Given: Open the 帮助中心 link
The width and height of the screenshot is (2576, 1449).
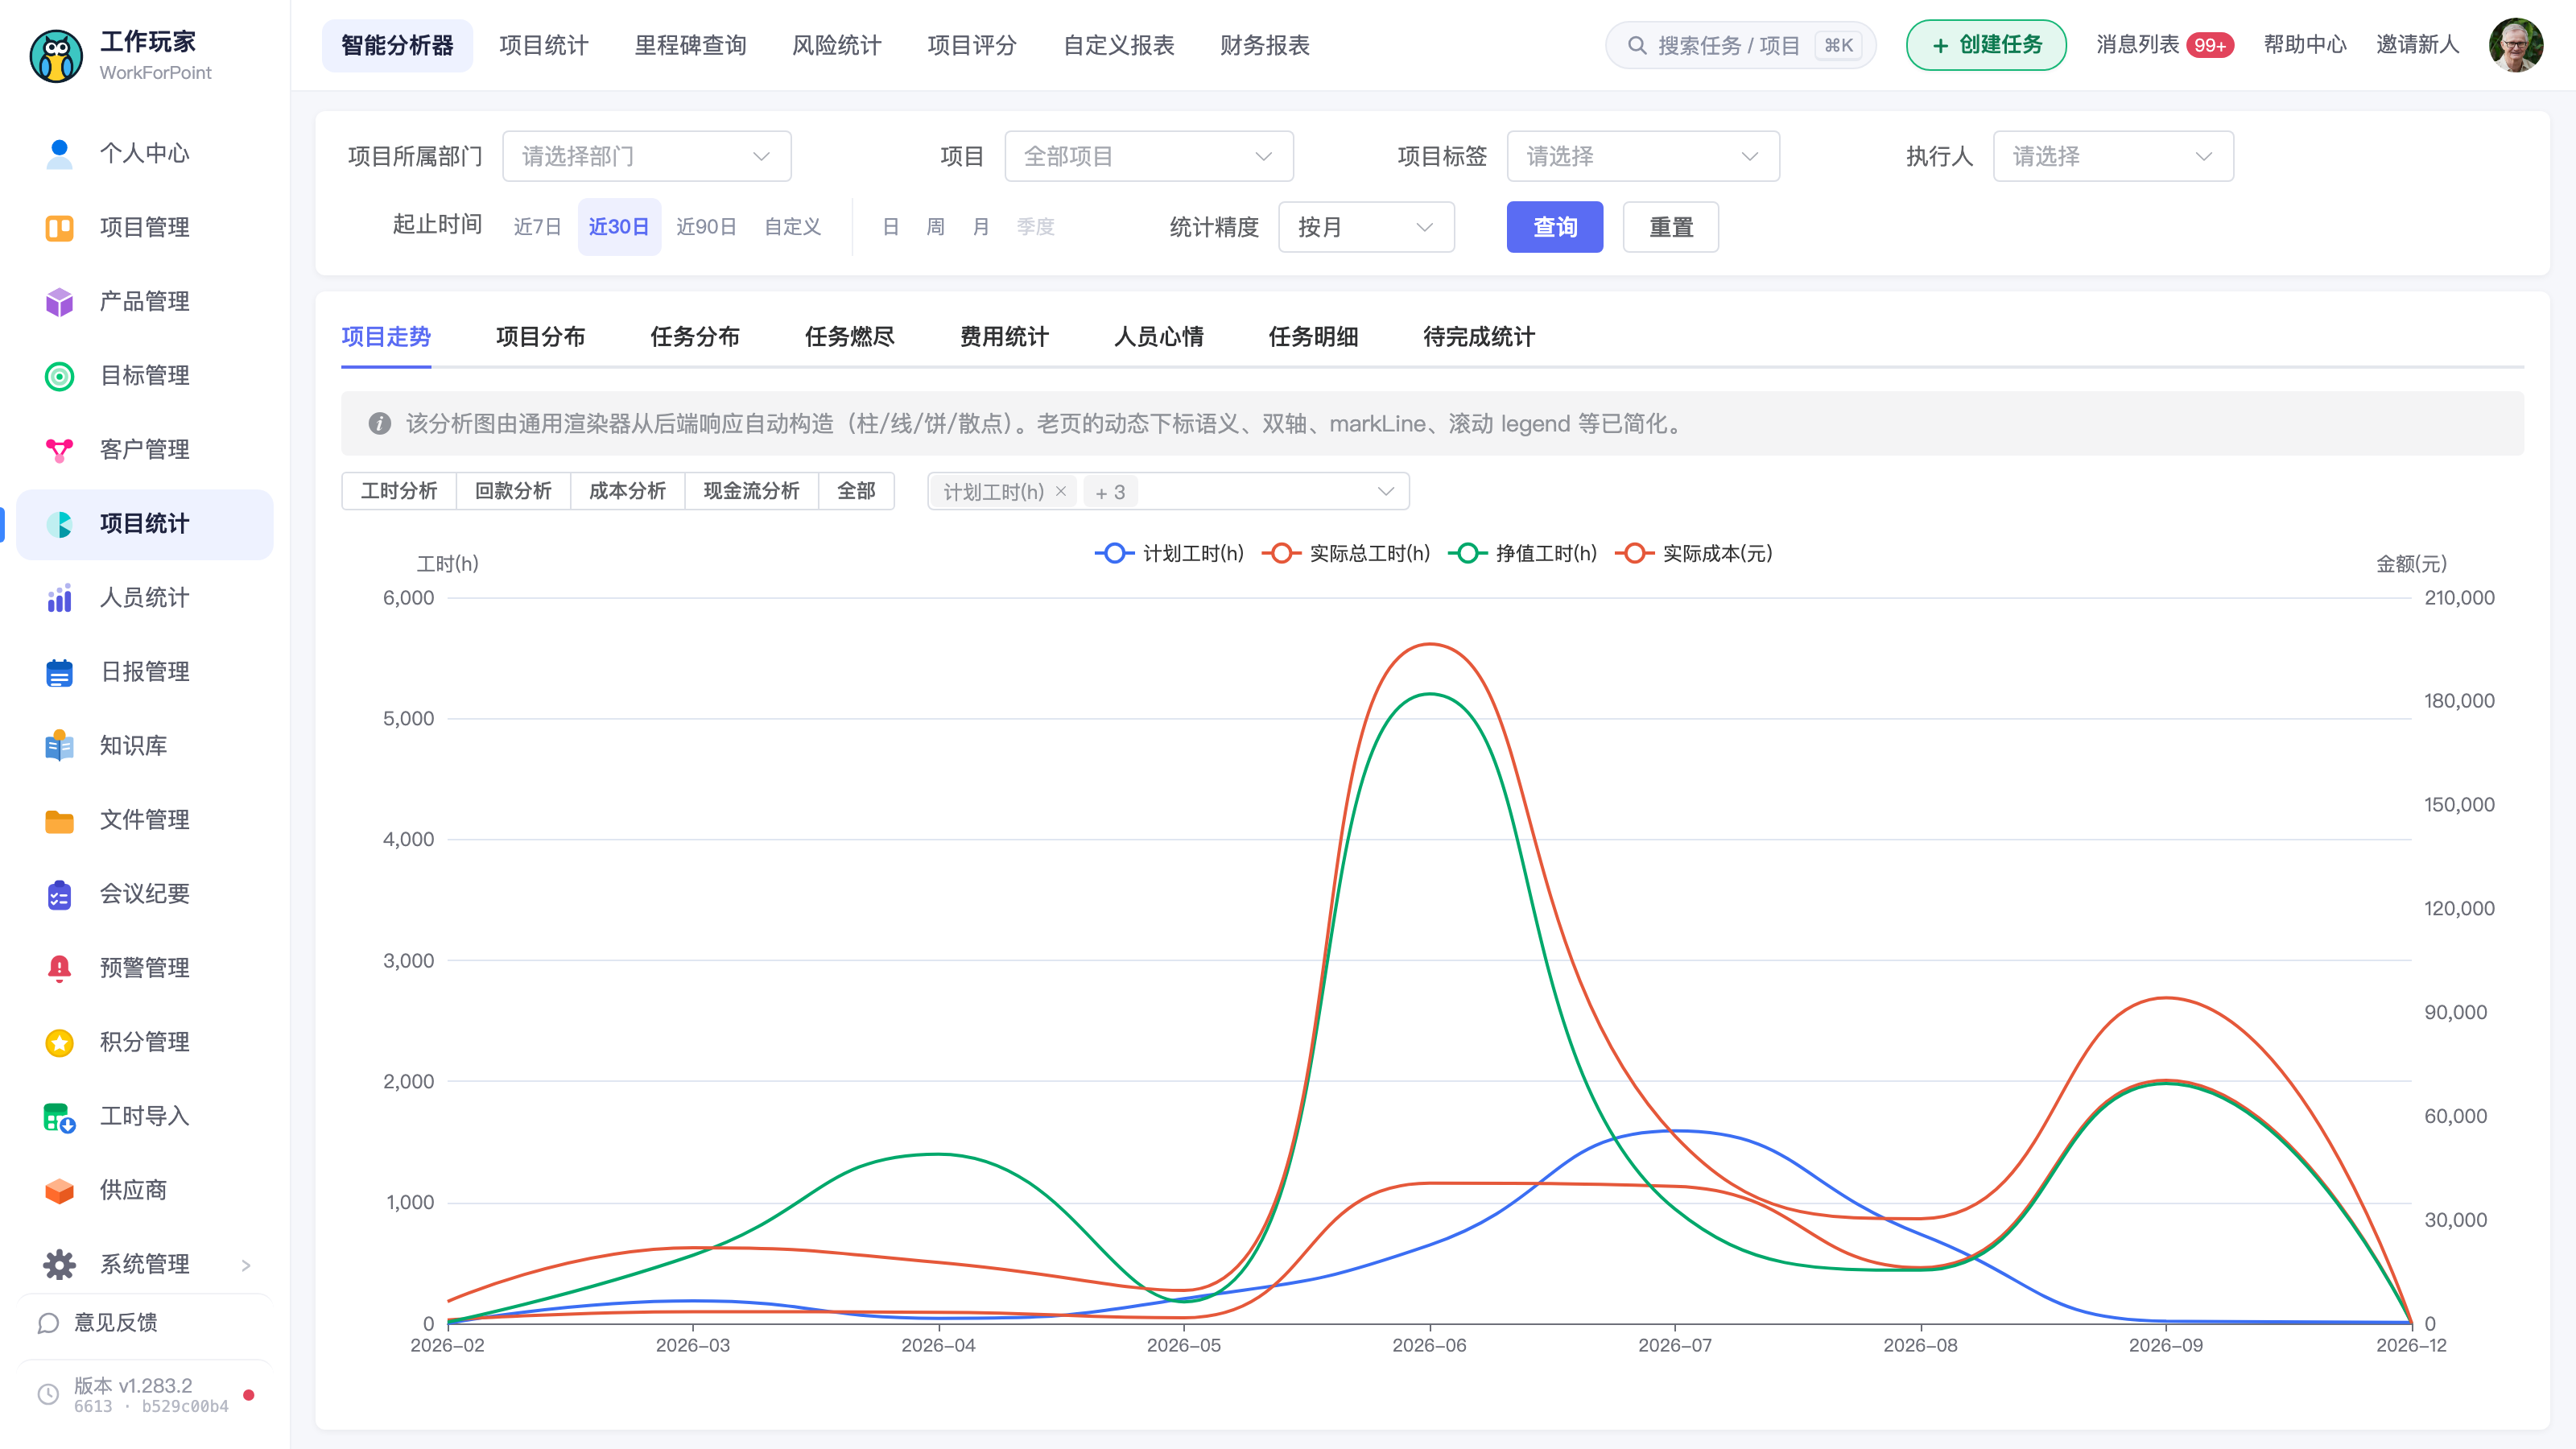Looking at the screenshot, I should 2304,45.
